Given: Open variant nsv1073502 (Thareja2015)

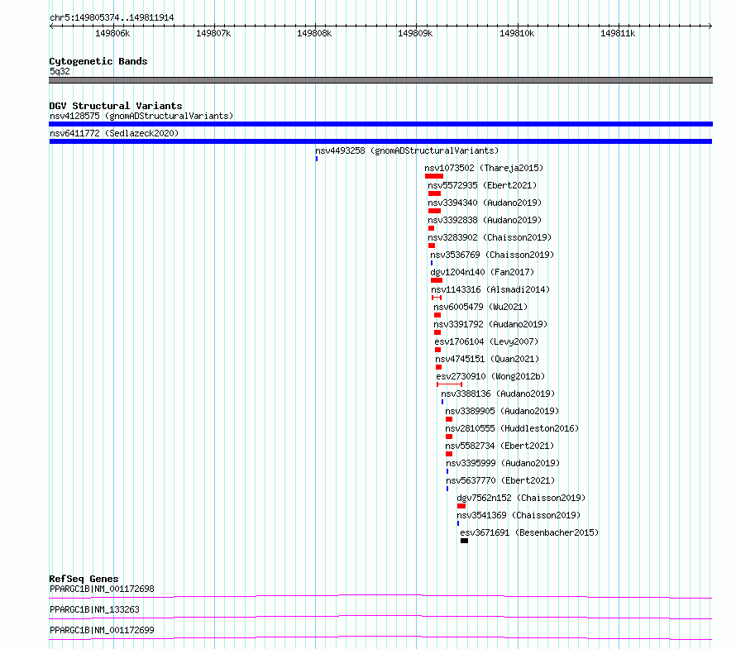Looking at the screenshot, I should pos(484,168).
